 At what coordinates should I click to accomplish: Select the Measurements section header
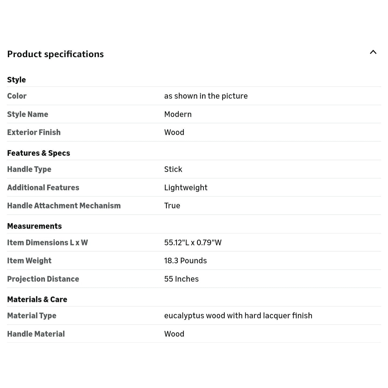pos(34,226)
